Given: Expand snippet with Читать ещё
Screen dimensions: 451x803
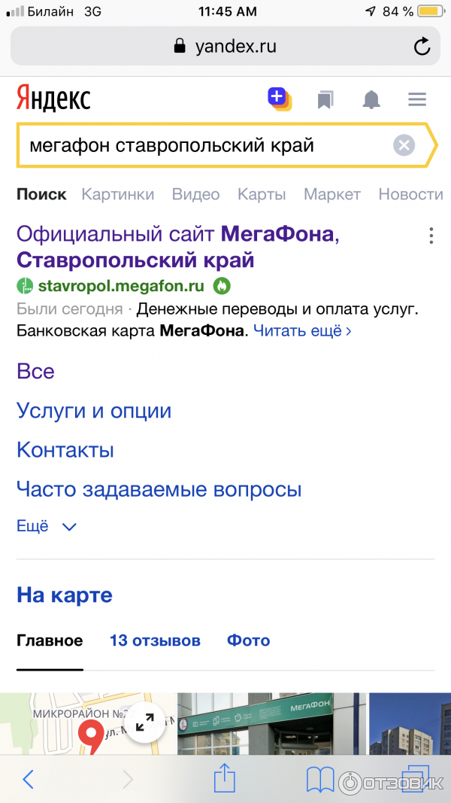Looking at the screenshot, I should 301,330.
